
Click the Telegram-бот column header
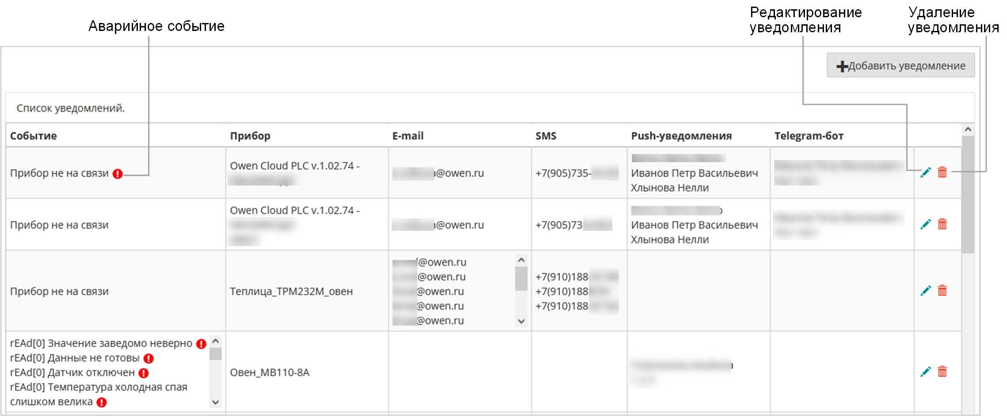coord(809,136)
